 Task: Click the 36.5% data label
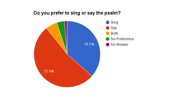89,44
